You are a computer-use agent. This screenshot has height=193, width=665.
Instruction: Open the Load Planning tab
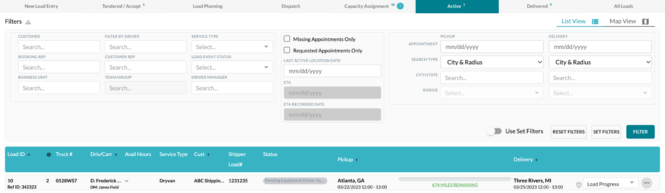(x=207, y=6)
